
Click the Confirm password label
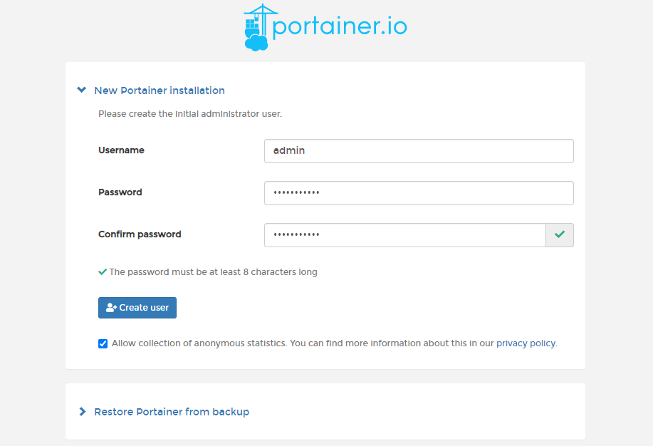140,234
